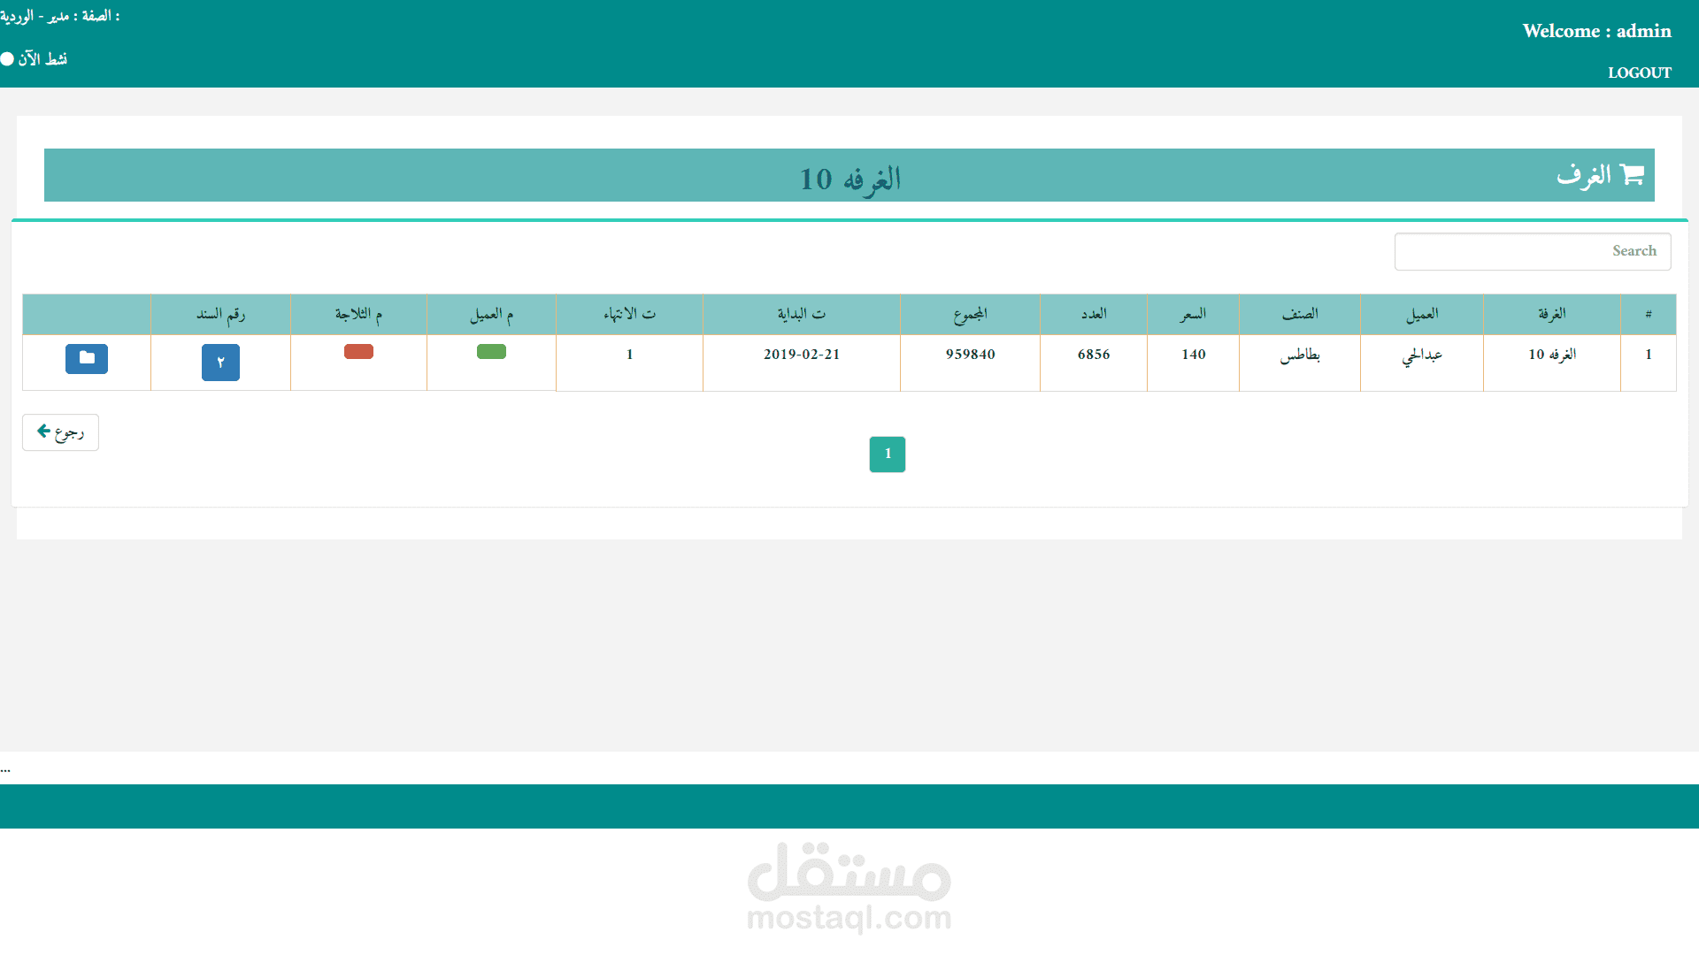Select the start date 2019-02-21 cell

pyautogui.click(x=801, y=355)
